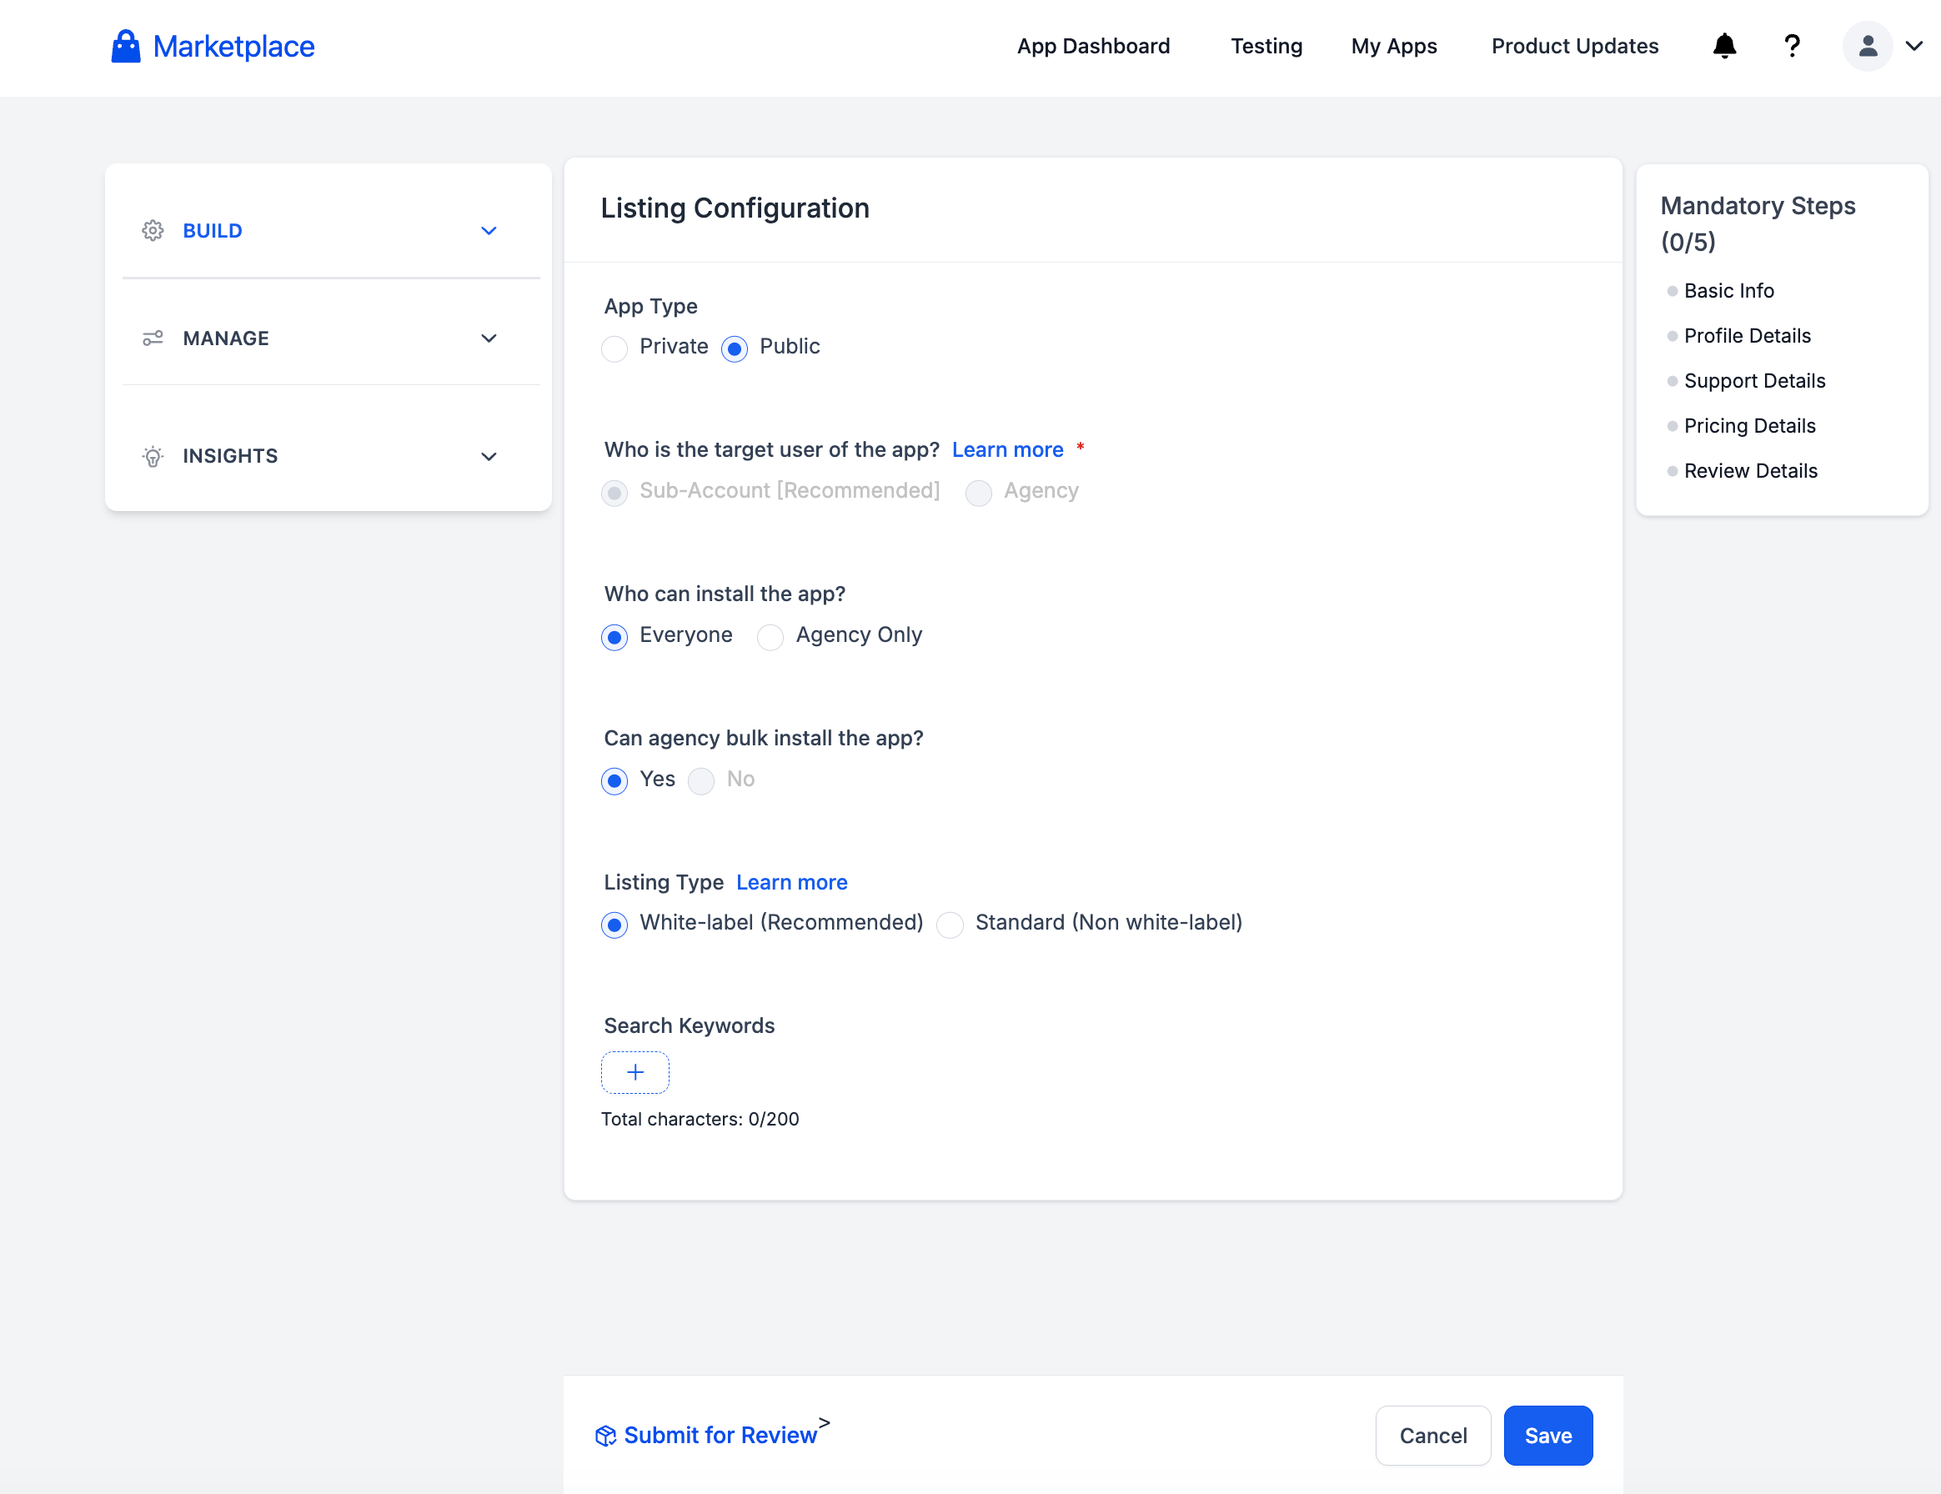Choose Agency Only install option

pos(770,636)
